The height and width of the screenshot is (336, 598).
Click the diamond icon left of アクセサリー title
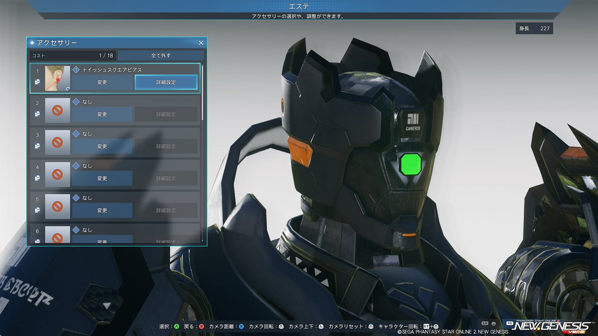tap(32, 43)
